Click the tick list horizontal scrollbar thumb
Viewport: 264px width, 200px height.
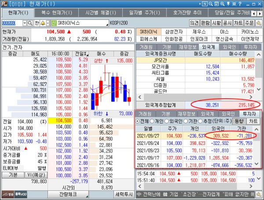(x=190, y=186)
